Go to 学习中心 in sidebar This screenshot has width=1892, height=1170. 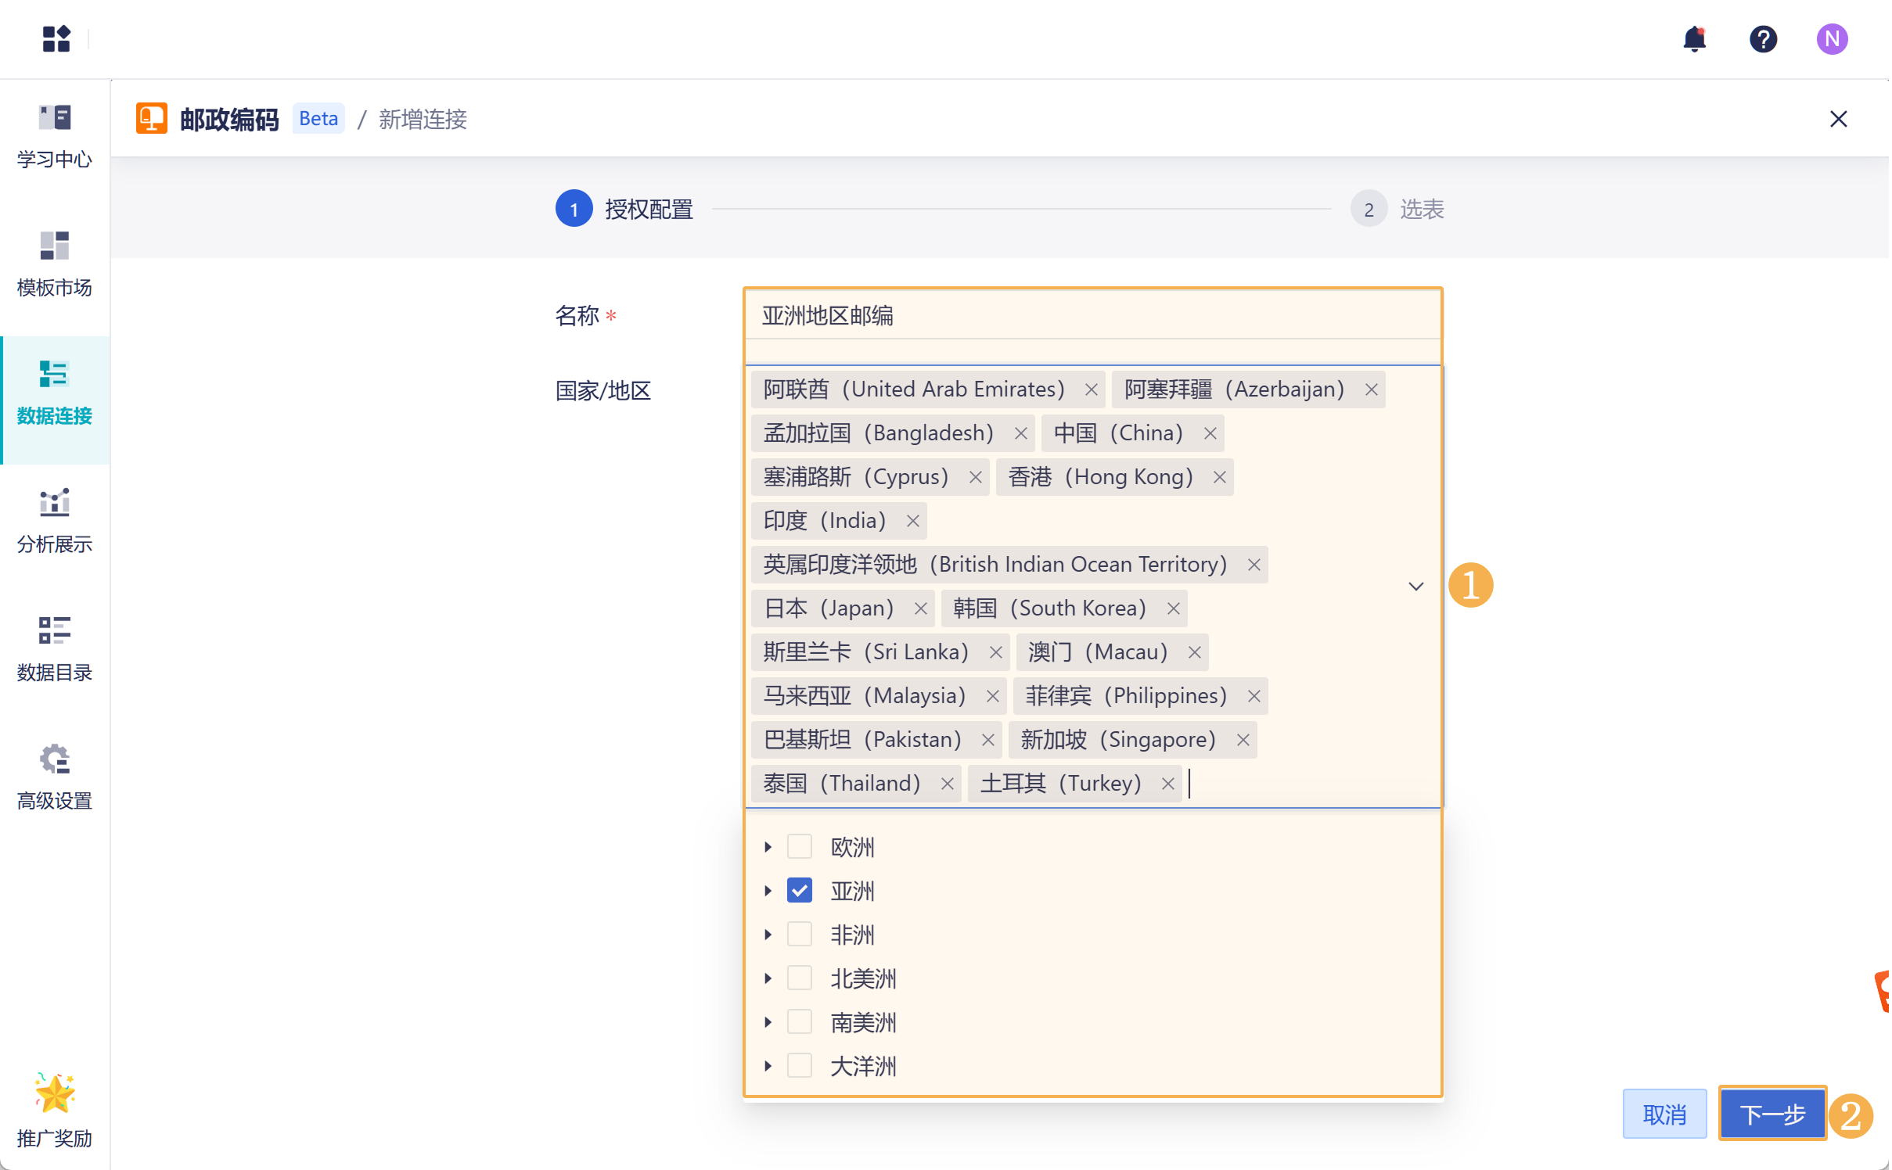55,135
